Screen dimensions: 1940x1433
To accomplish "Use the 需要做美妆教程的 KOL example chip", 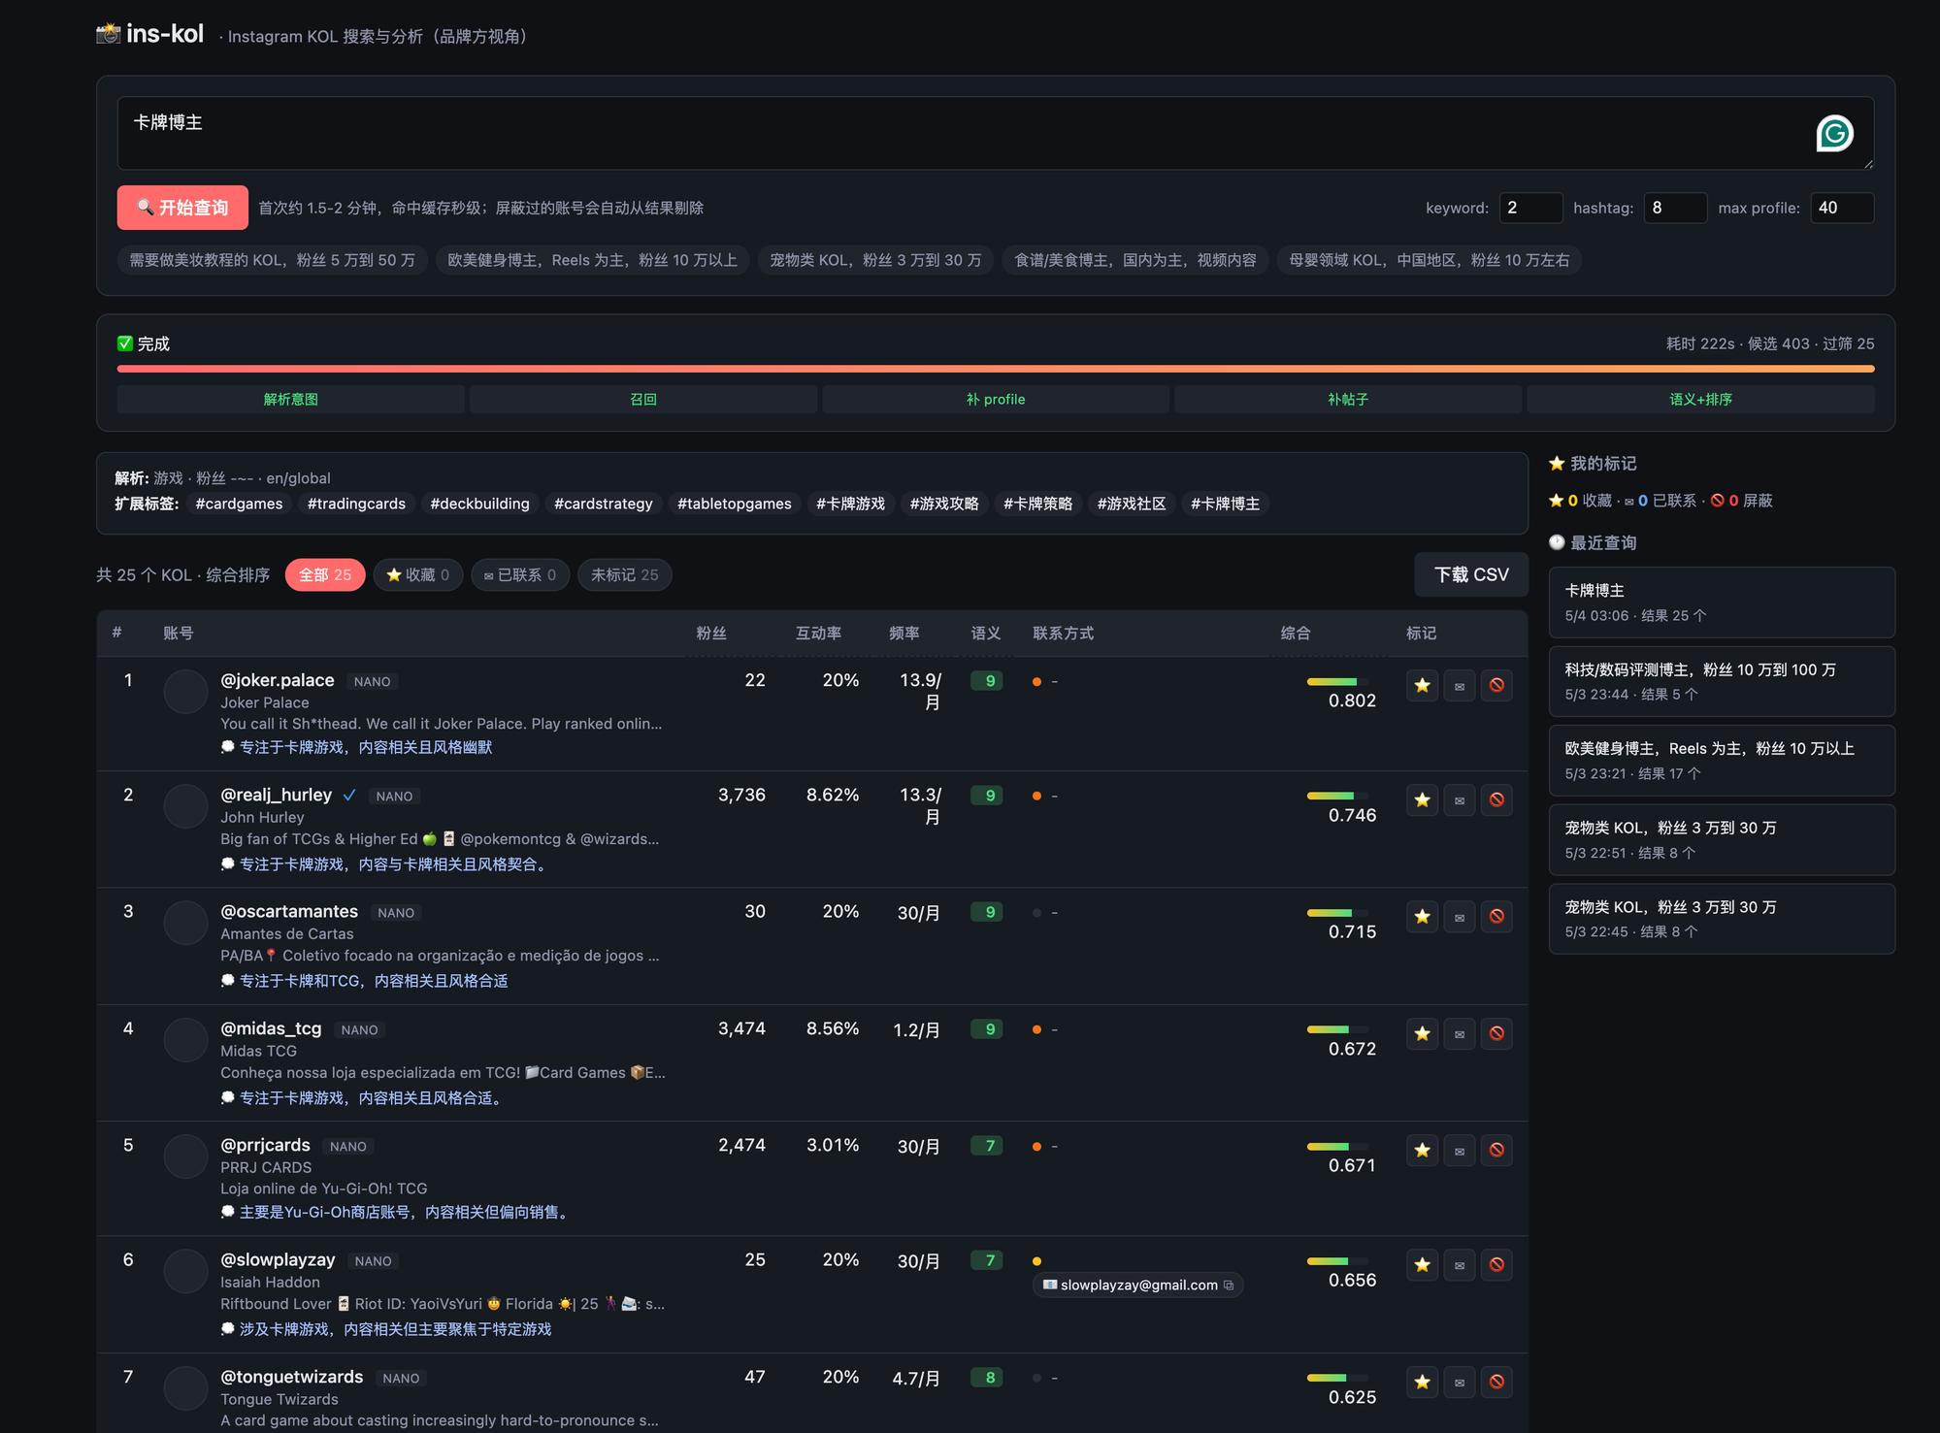I will point(272,260).
